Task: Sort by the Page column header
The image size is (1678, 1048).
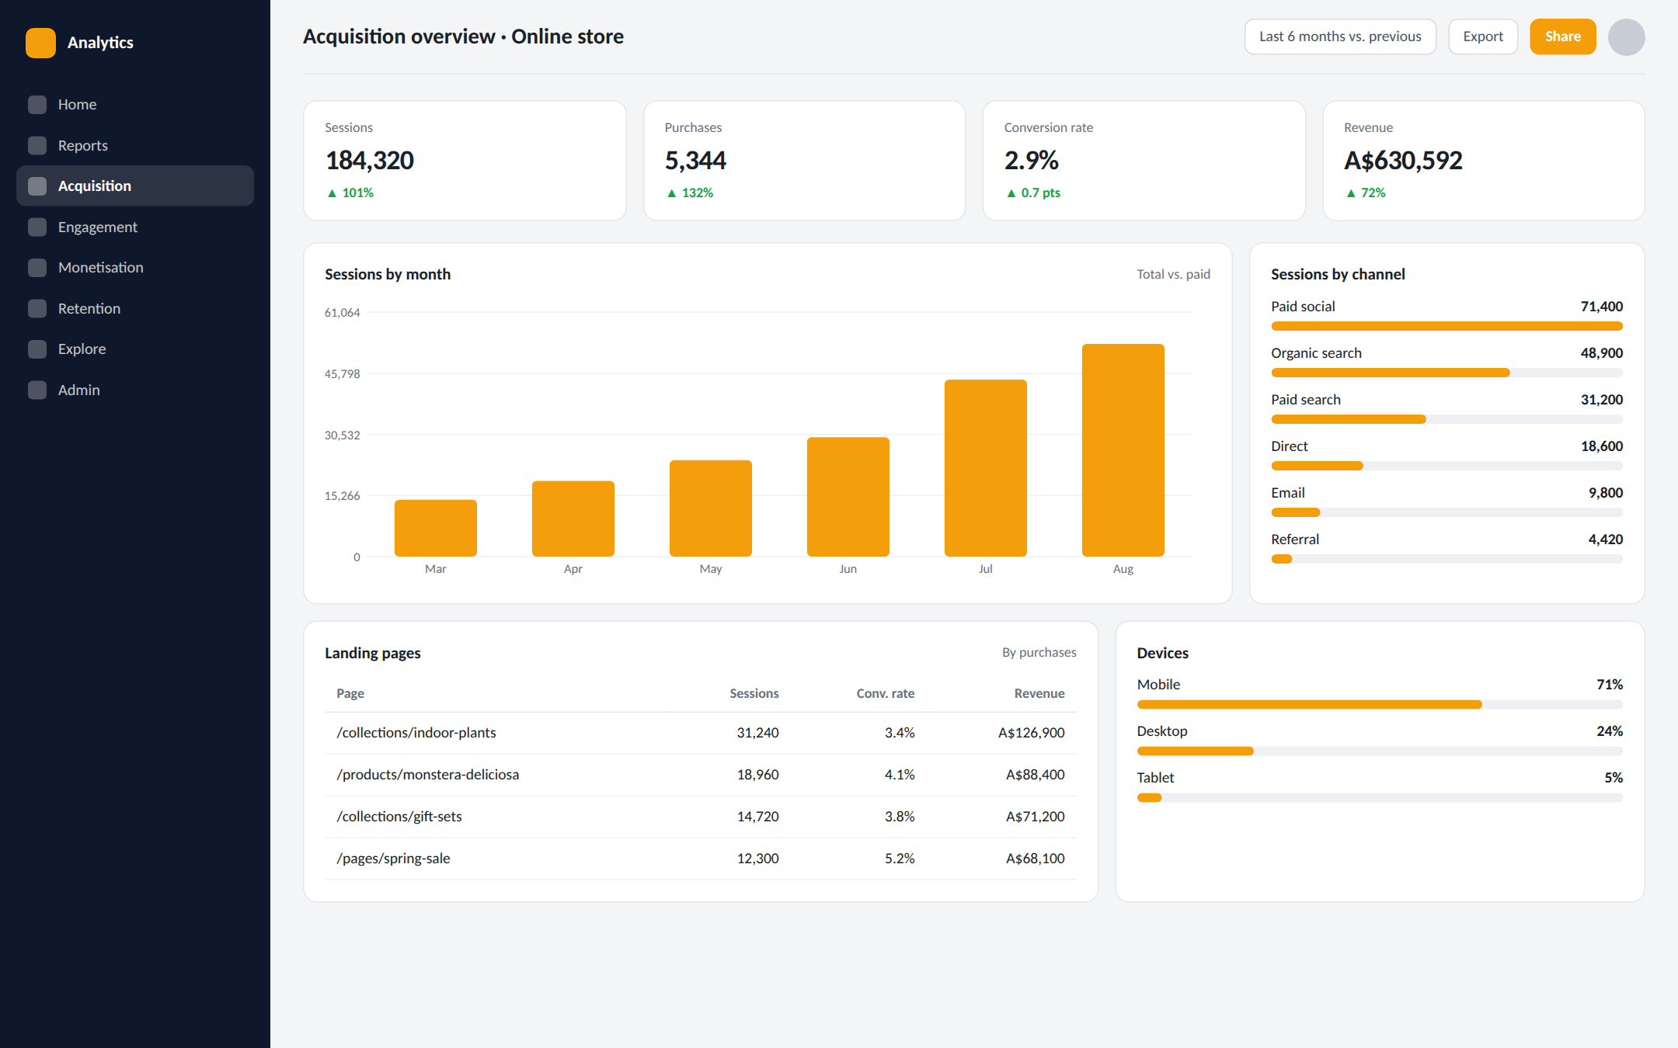Action: tap(350, 693)
